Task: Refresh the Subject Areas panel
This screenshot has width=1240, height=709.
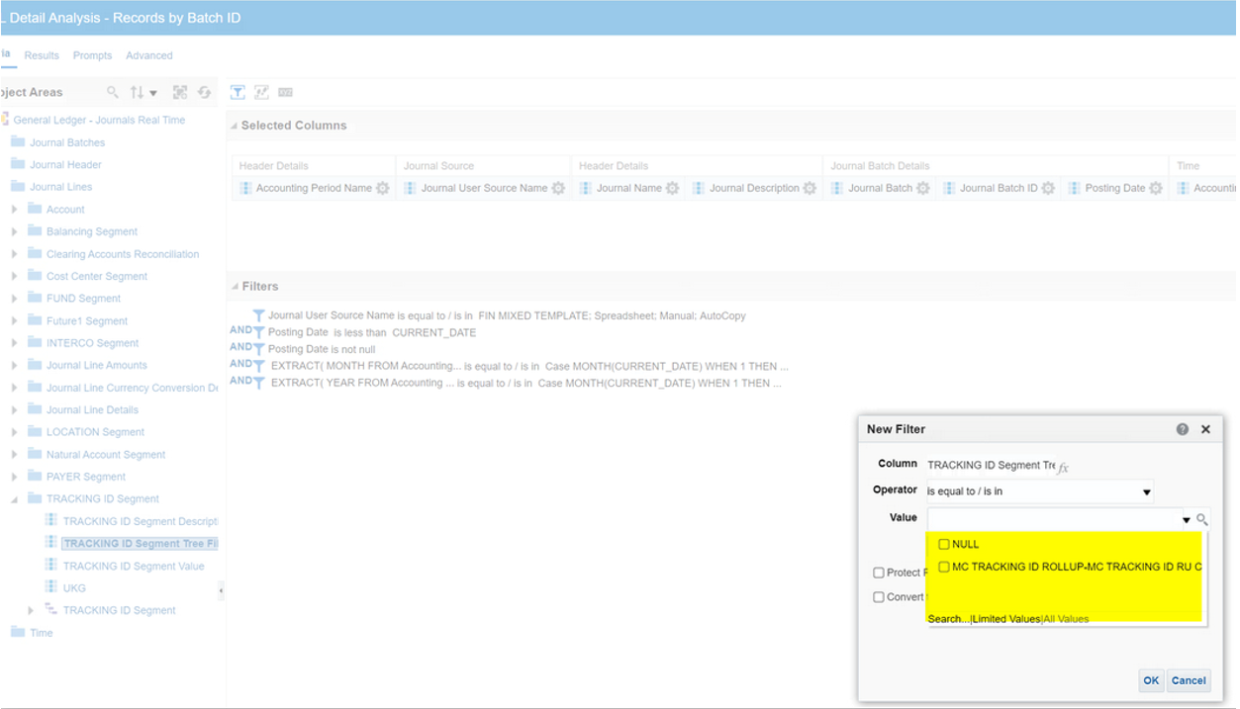Action: [204, 91]
